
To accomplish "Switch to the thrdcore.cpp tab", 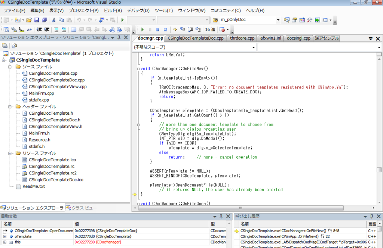I will (242, 38).
